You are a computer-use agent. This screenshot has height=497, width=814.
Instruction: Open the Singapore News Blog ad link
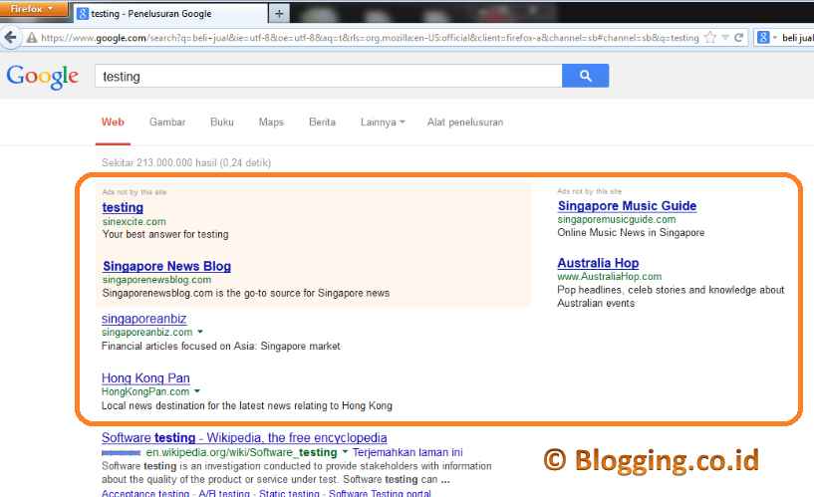click(166, 266)
